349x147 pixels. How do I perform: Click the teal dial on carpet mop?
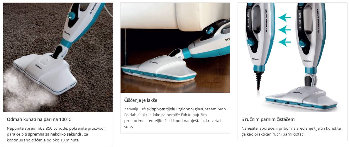click(72, 16)
